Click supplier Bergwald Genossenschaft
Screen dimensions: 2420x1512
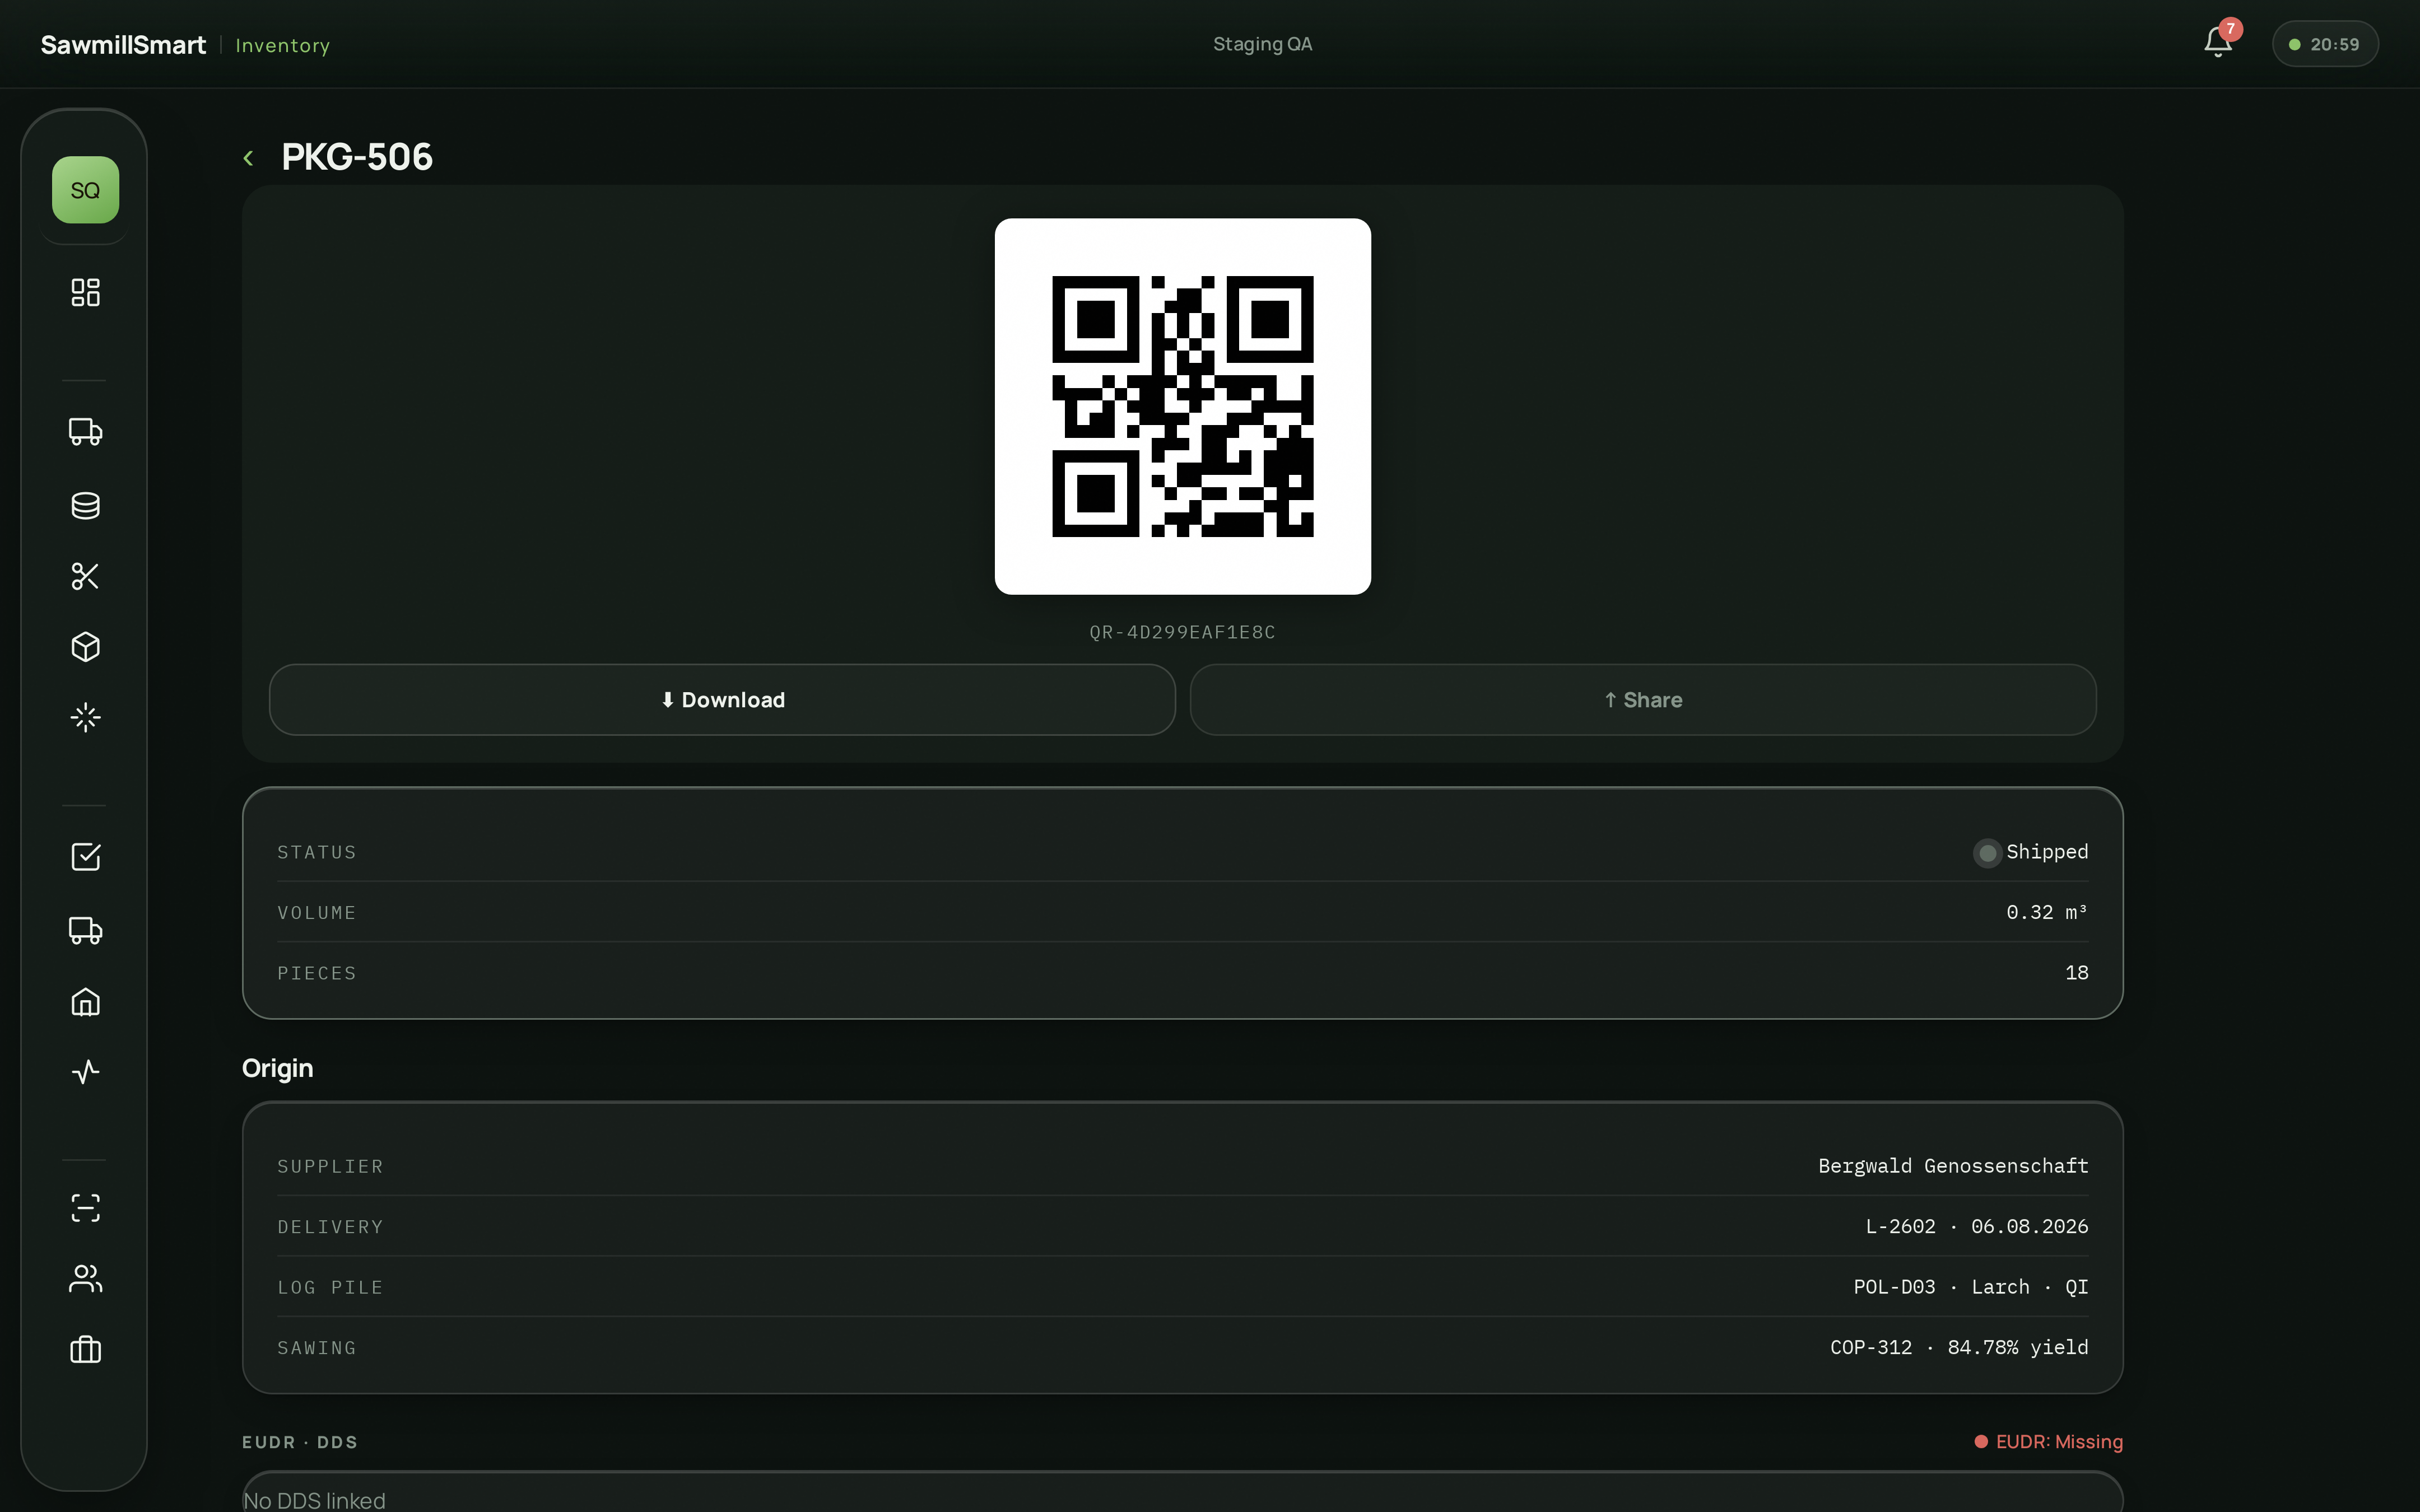1953,1166
